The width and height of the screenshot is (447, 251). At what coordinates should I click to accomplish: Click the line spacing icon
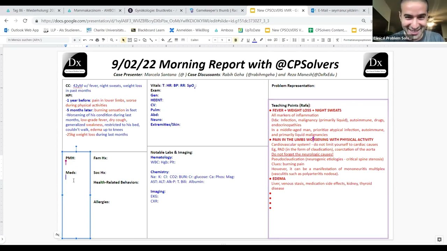coord(294,40)
